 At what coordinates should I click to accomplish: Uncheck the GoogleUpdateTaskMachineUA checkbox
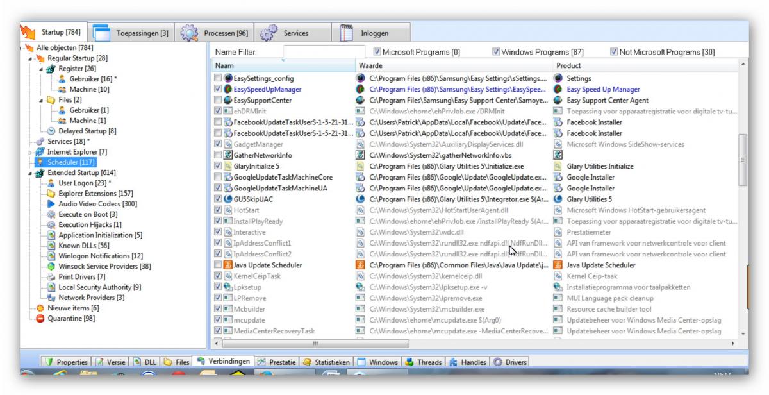218,188
